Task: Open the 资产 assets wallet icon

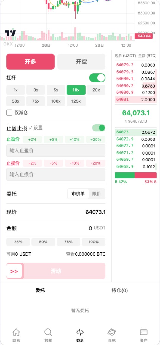Action: pyautogui.click(x=144, y=332)
